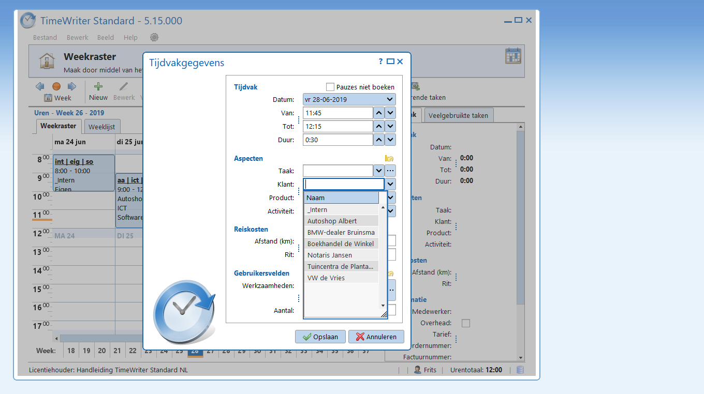This screenshot has height=394, width=704.
Task: Click the Van time input field
Action: click(338, 113)
